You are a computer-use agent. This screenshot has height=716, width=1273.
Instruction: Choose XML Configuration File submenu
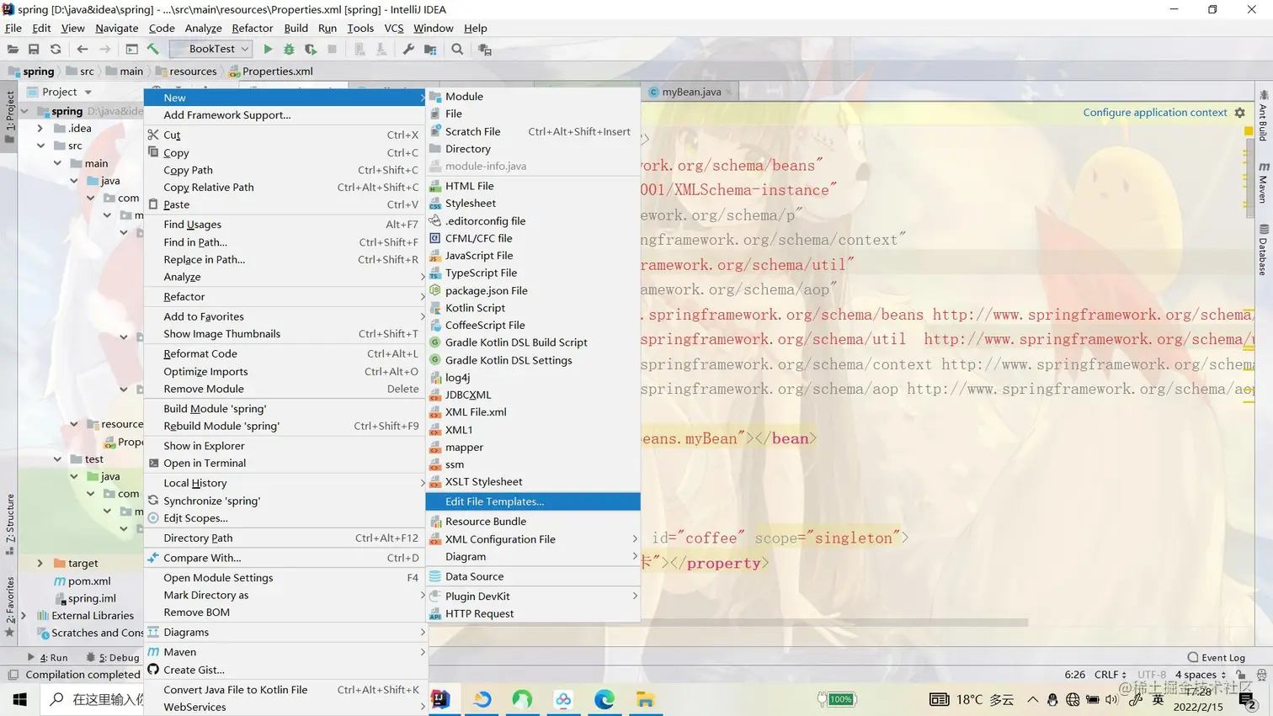(533, 539)
